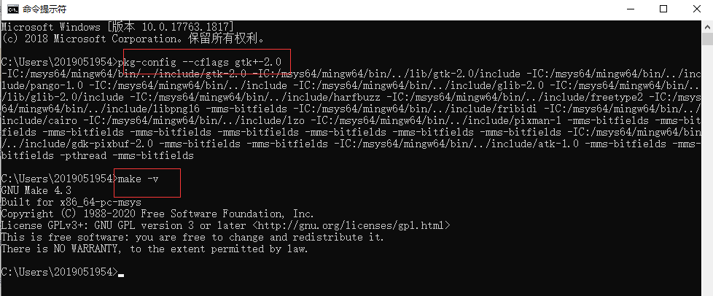Click the make -v command text
Screen dimensions: 713x296
pyautogui.click(x=138, y=179)
